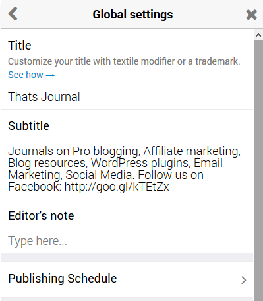Click the 'Title' section heading
Image resolution: width=263 pixels, height=301 pixels.
20,46
